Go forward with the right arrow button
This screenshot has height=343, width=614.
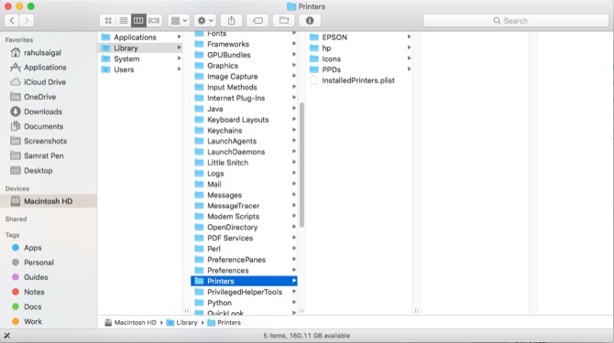(x=27, y=21)
